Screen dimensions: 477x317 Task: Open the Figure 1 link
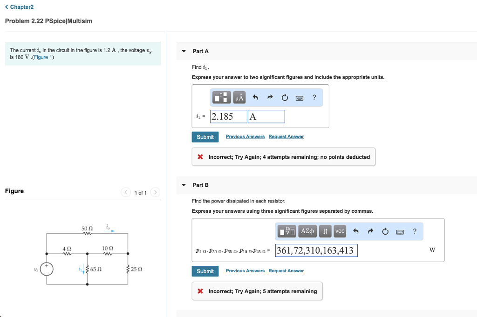[43, 57]
